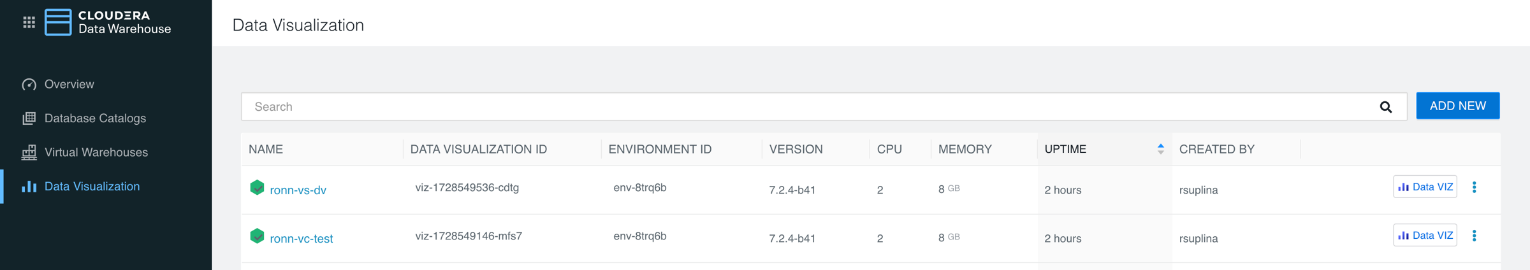Viewport: 1530px width, 270px height.
Task: Open the ronn-vc-test instance link
Action: (301, 239)
